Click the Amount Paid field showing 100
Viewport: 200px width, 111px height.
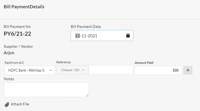[158, 70]
